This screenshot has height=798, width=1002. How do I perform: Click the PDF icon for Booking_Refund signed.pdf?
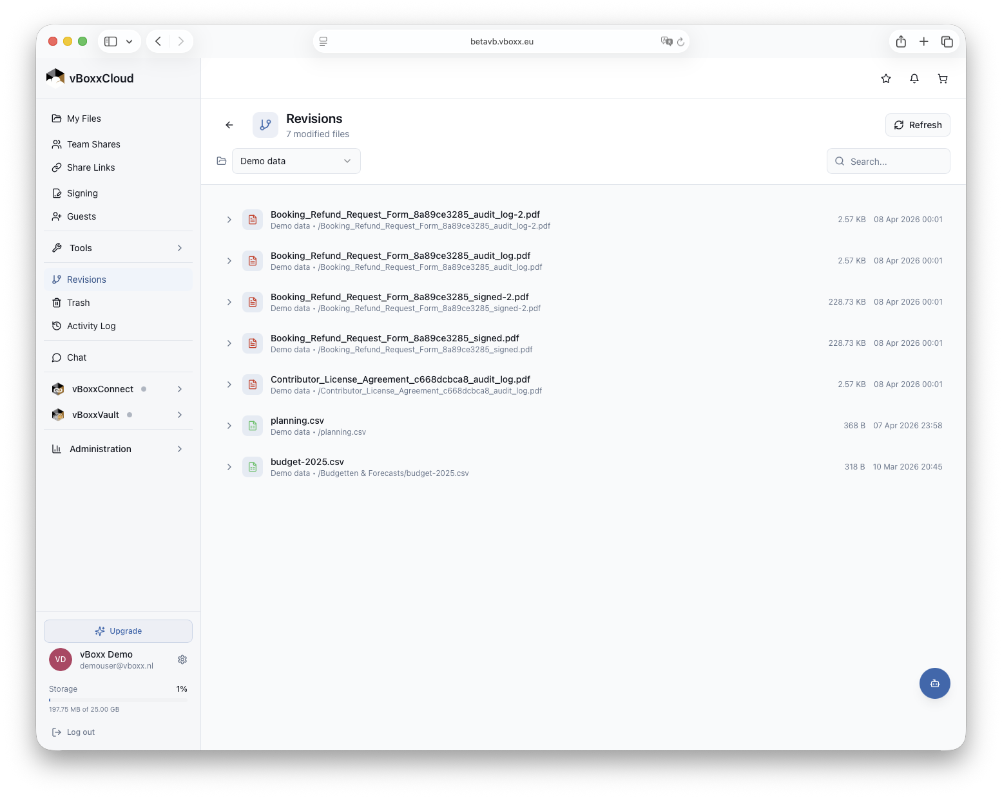pos(253,343)
